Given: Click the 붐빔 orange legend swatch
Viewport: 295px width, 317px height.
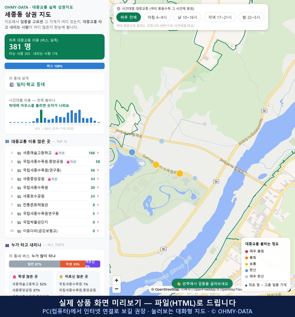Looking at the screenshot, I should pyautogui.click(x=247, y=258).
